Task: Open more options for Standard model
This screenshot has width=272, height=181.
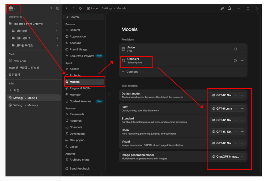Action: coord(242,120)
